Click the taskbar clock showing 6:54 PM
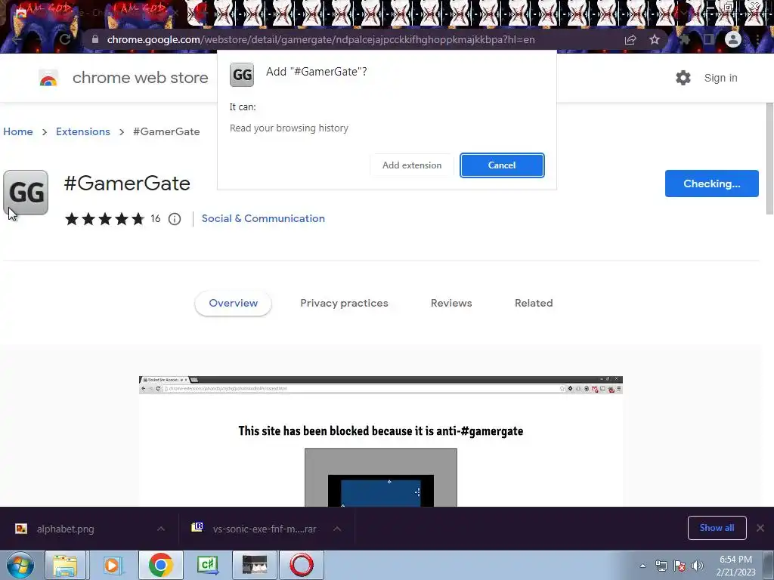The image size is (774, 580). pyautogui.click(x=735, y=566)
